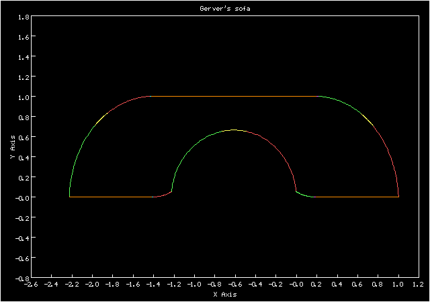Screen dimensions: 430x302
Task: Click Y axis tick label 0.2
Action: 24,178
